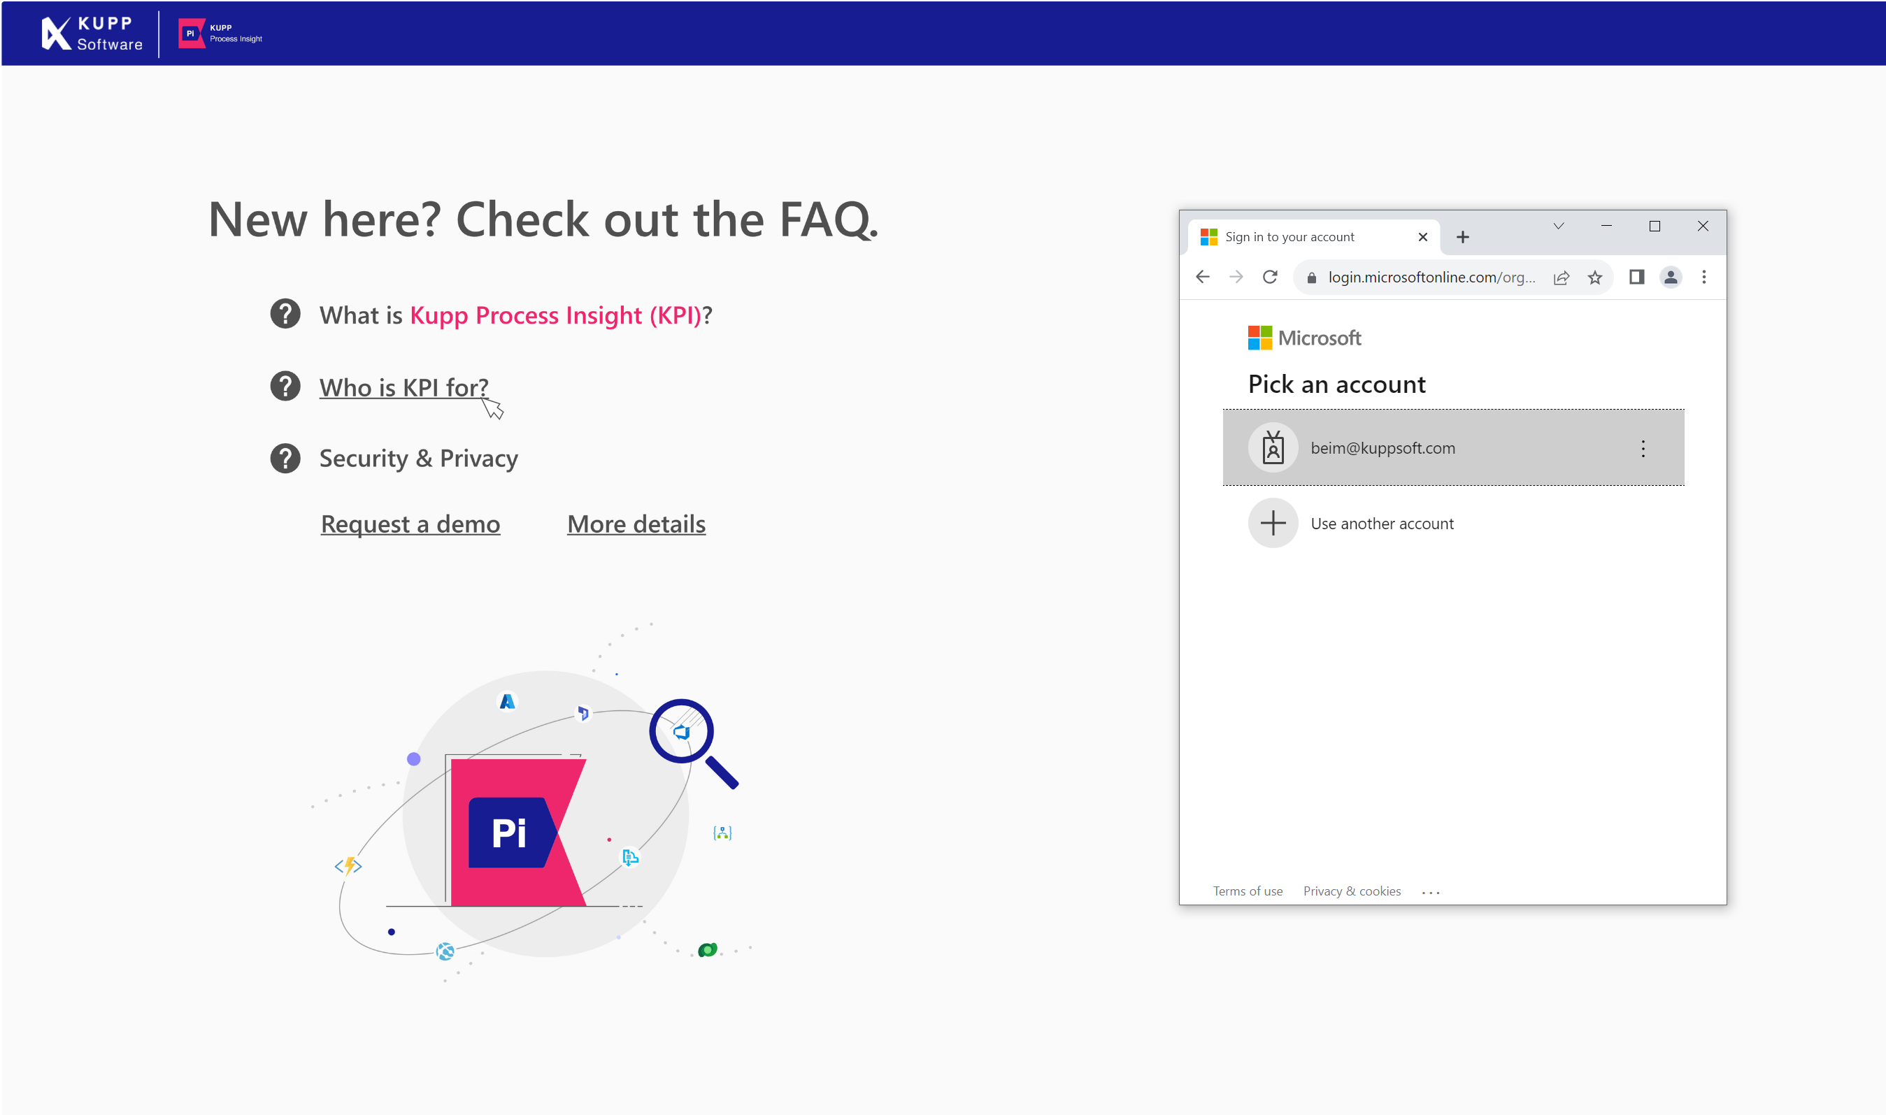Screen dimensions: 1886x1115
Task: Expand the tab search chevron in browser title bar
Action: point(1559,226)
